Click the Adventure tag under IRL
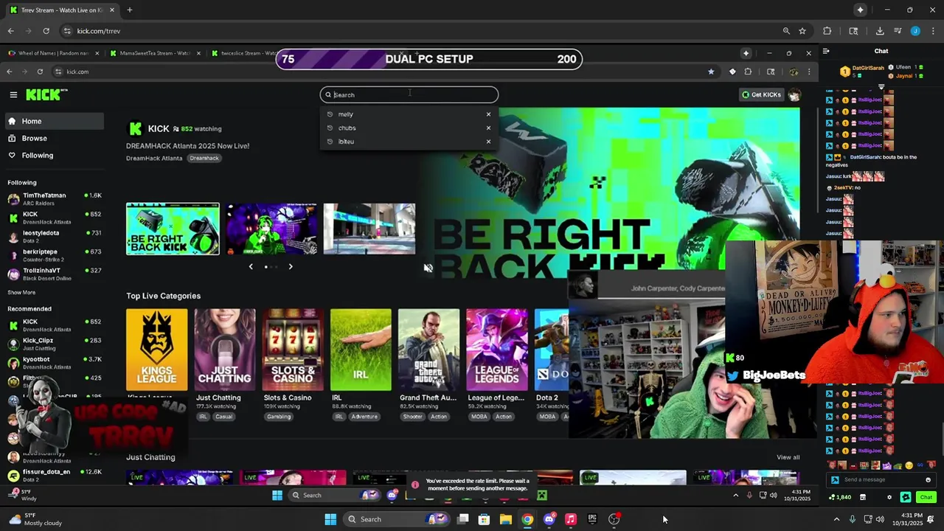This screenshot has width=944, height=531. 364,417
